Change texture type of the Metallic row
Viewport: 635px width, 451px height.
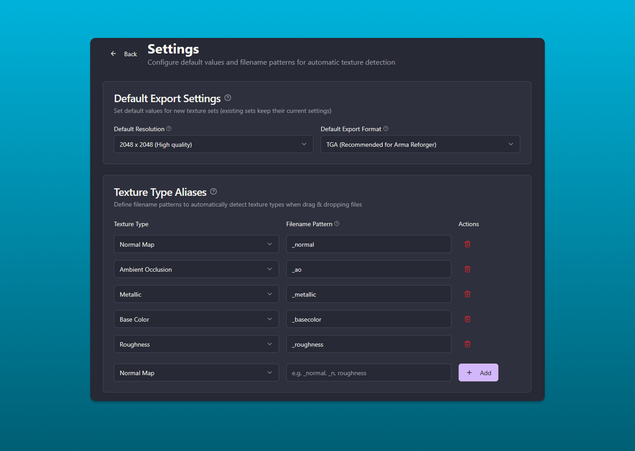196,294
